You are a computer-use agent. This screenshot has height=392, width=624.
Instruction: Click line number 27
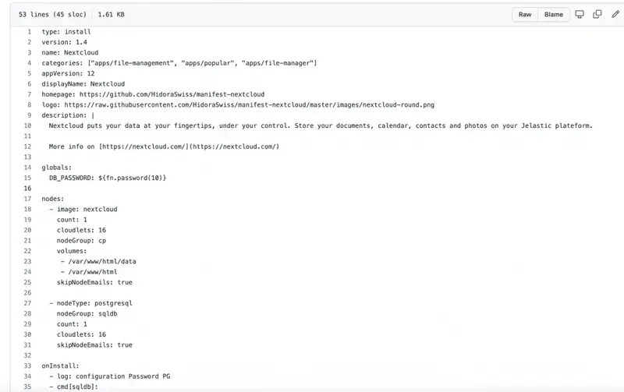pos(28,303)
